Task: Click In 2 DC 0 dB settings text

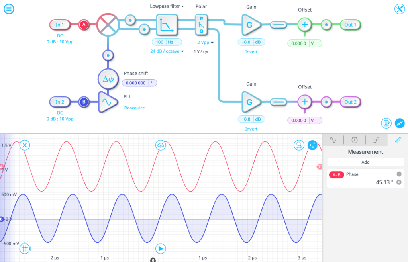Action: click(x=60, y=116)
